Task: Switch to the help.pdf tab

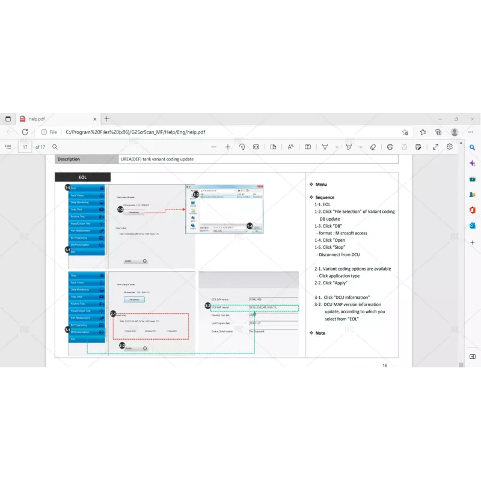Action: click(x=54, y=119)
